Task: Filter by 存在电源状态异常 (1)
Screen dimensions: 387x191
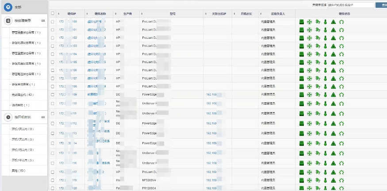Action: (26, 43)
